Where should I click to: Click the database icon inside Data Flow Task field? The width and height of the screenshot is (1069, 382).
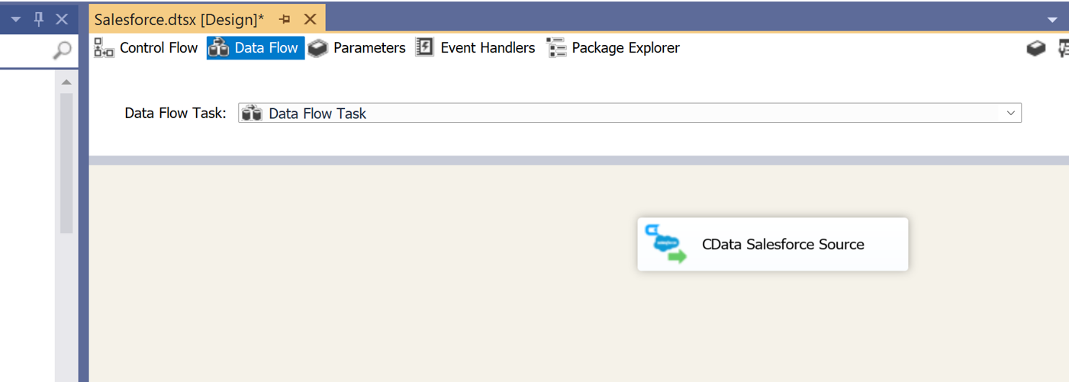251,114
